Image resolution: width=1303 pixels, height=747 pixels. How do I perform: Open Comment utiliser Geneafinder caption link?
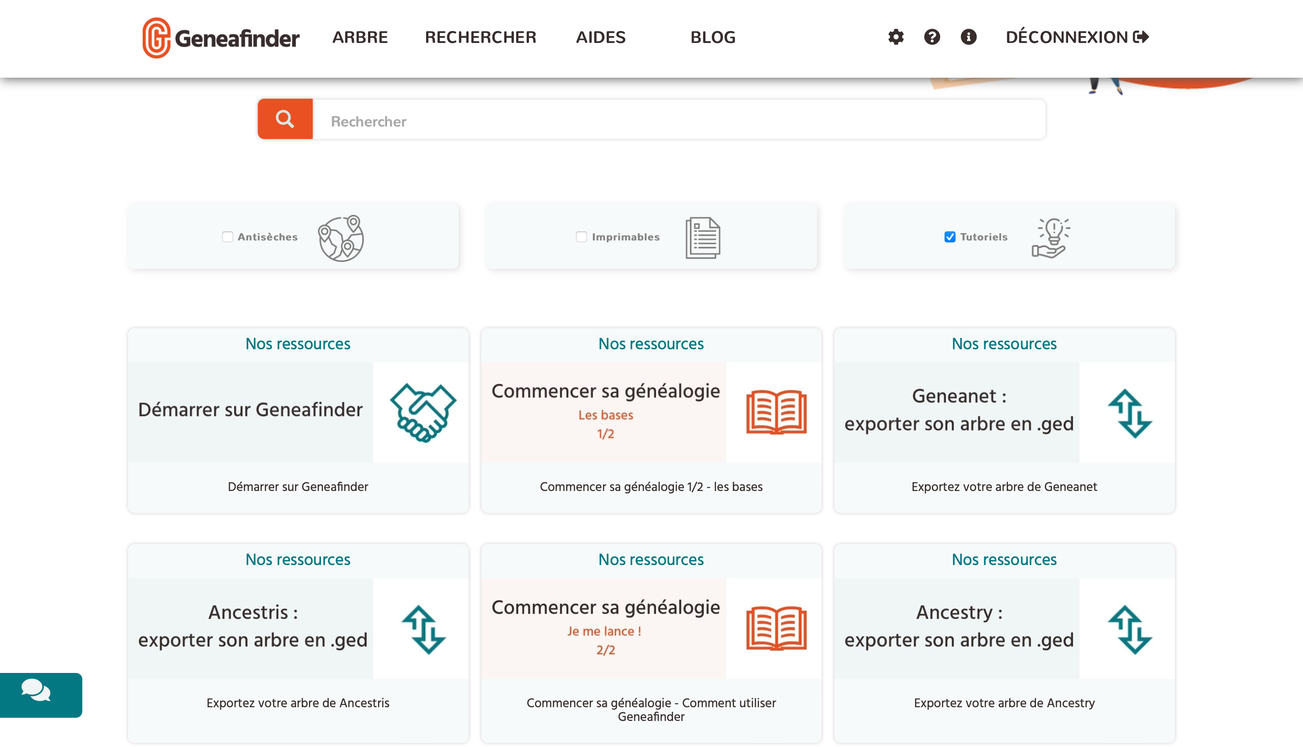(x=651, y=710)
